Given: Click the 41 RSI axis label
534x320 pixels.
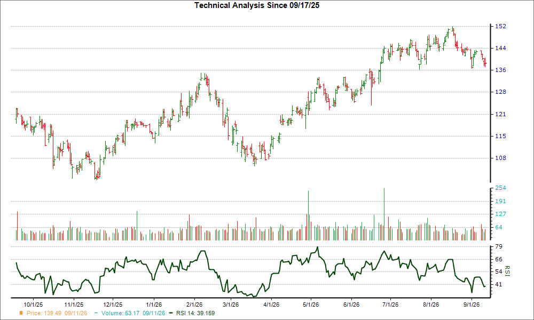Looking at the screenshot, I should click(499, 284).
